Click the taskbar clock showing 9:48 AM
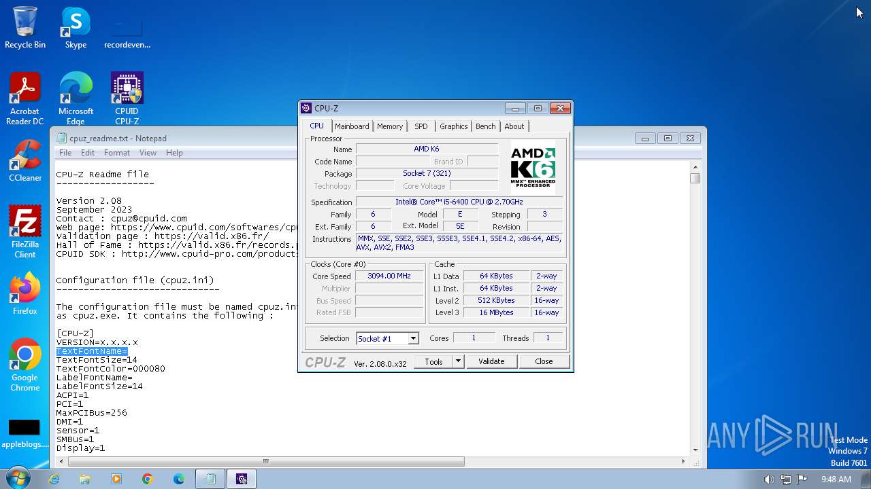The image size is (871, 489). click(x=836, y=479)
